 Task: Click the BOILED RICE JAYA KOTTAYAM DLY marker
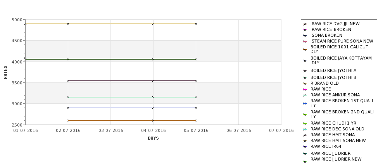305,61
